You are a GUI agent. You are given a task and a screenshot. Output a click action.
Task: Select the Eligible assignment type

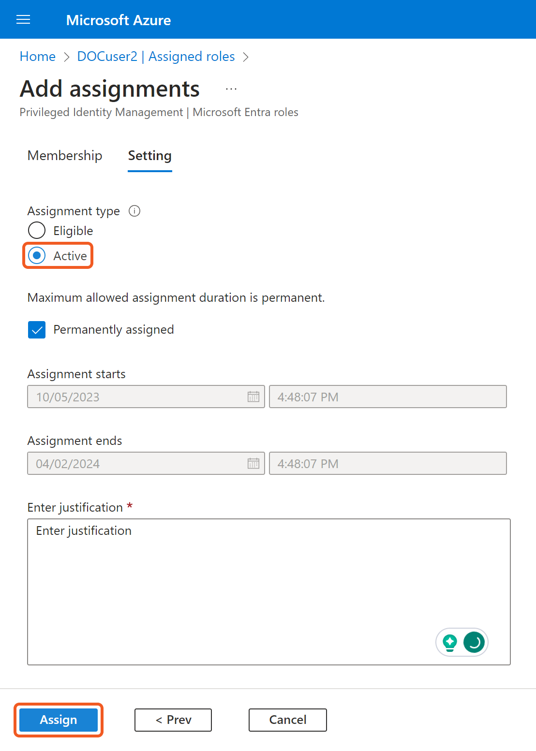coord(37,231)
